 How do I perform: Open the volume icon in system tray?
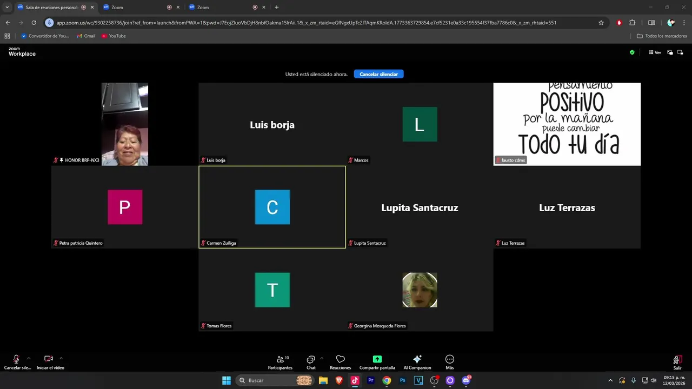click(x=654, y=380)
